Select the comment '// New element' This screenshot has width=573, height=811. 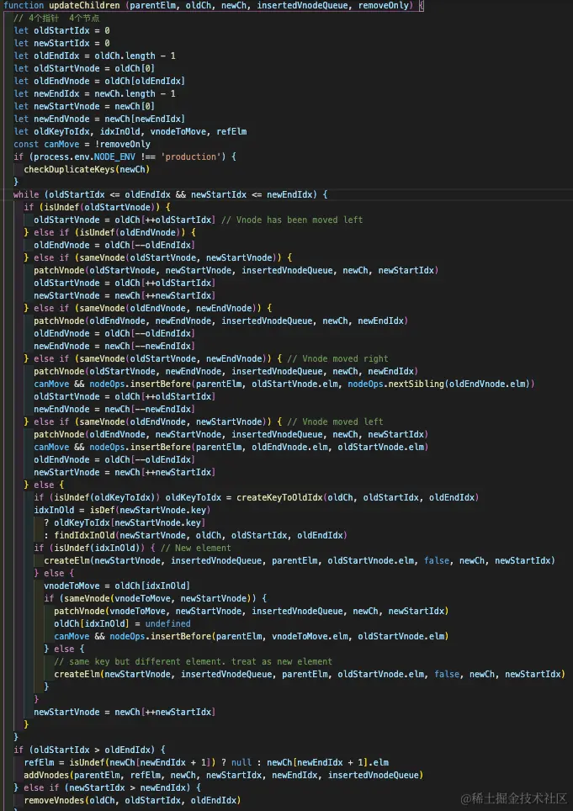(196, 549)
